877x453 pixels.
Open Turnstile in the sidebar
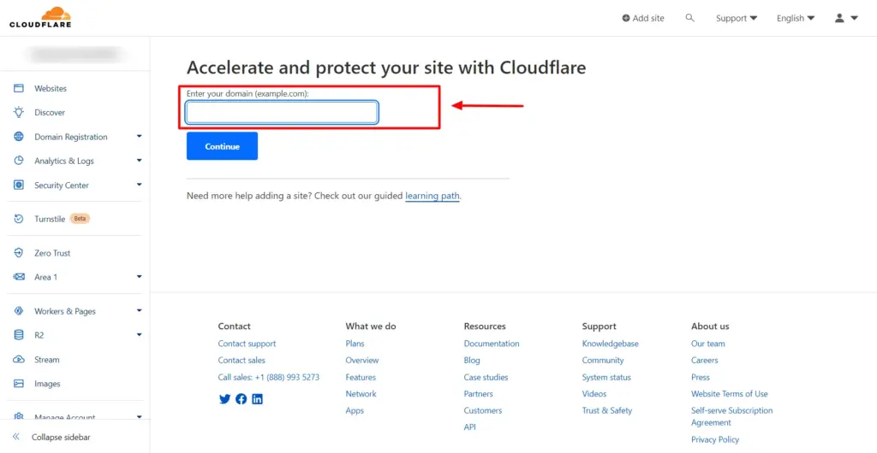click(50, 219)
